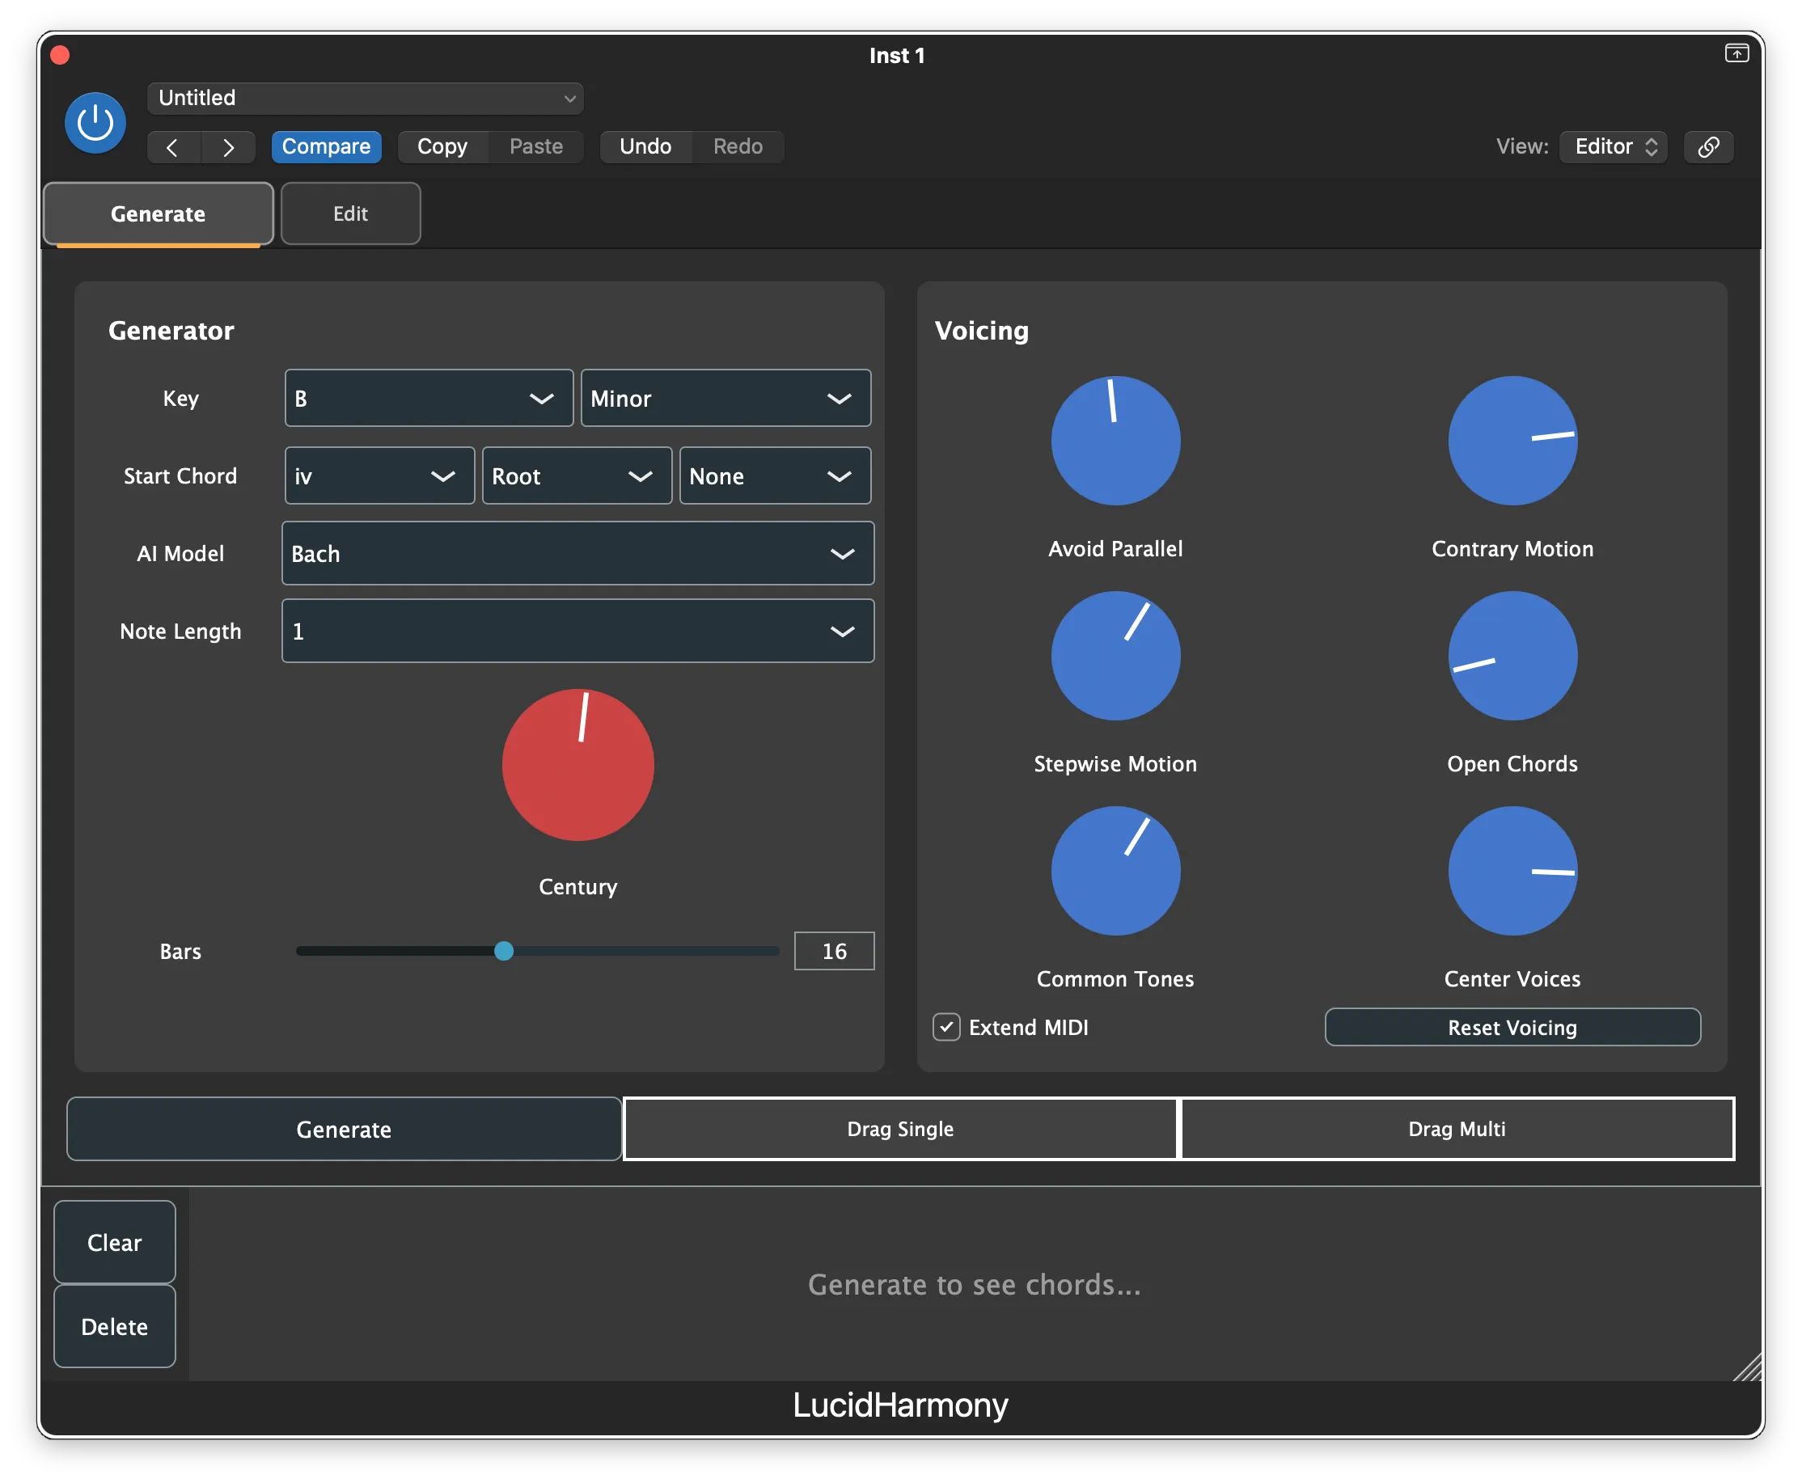Go to the previous preset arrow
The width and height of the screenshot is (1802, 1483).
(x=173, y=147)
